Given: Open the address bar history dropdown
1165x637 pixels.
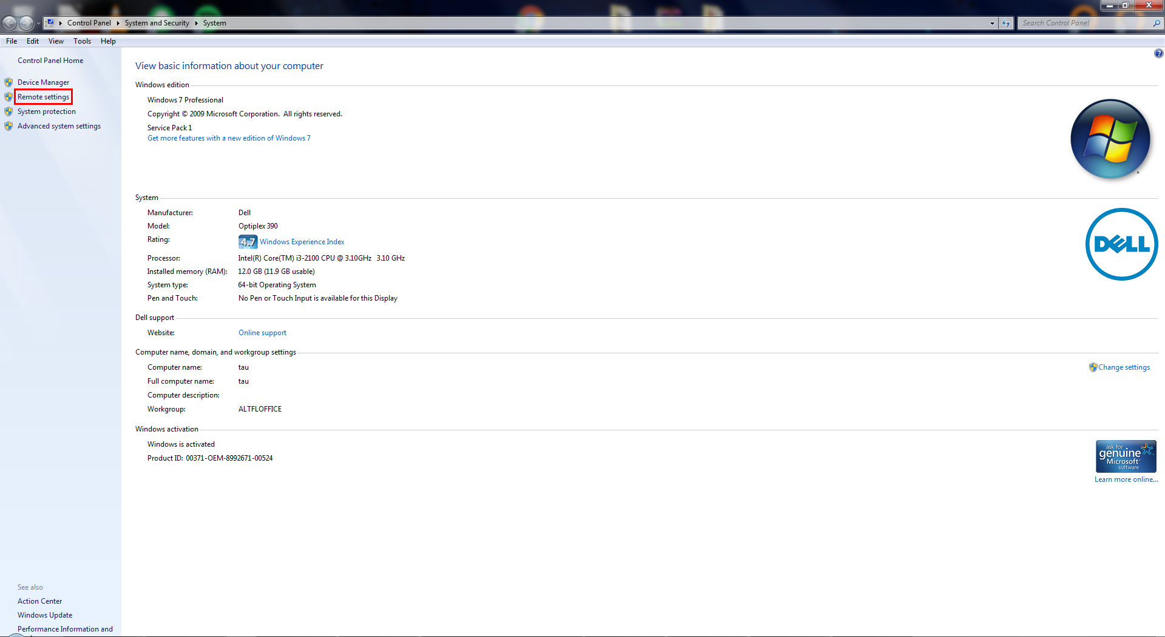Looking at the screenshot, I should point(992,23).
